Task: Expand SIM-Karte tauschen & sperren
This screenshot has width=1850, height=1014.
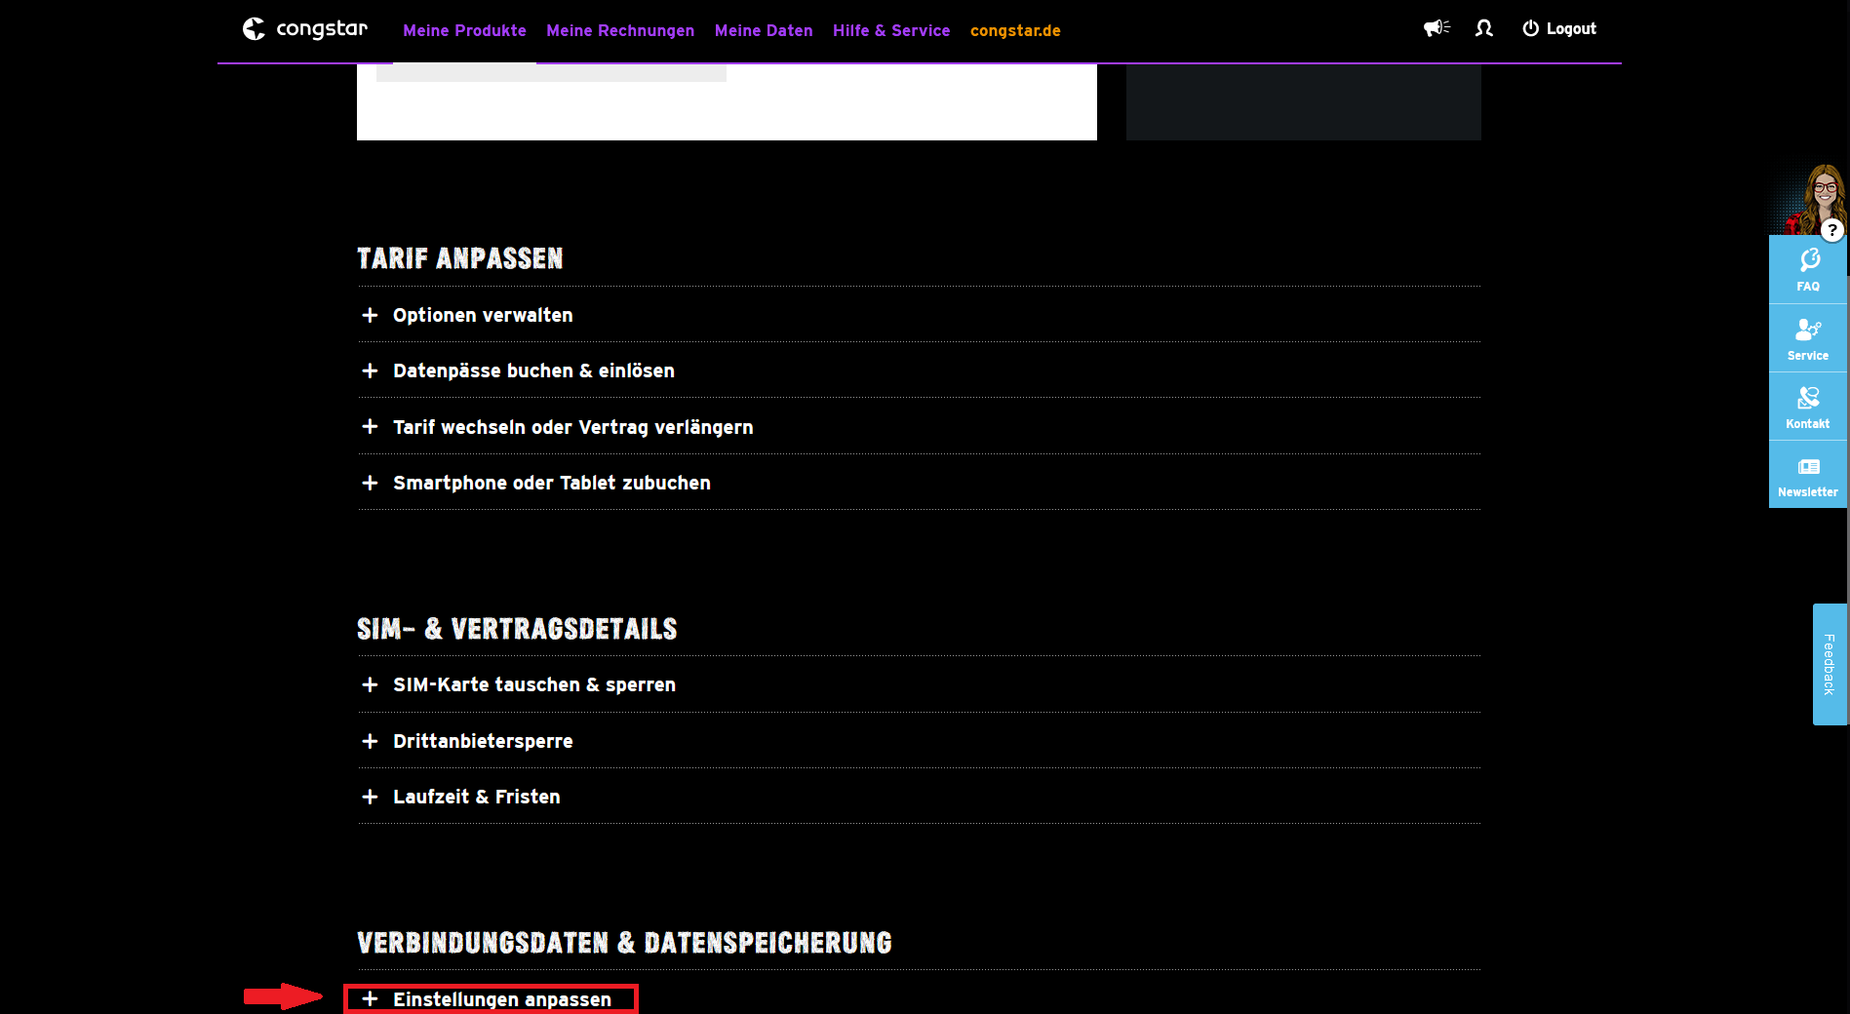Action: pyautogui.click(x=533, y=684)
